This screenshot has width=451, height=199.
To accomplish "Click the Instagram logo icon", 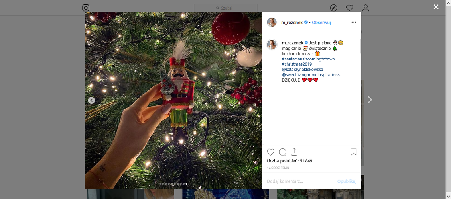I will tap(86, 8).
